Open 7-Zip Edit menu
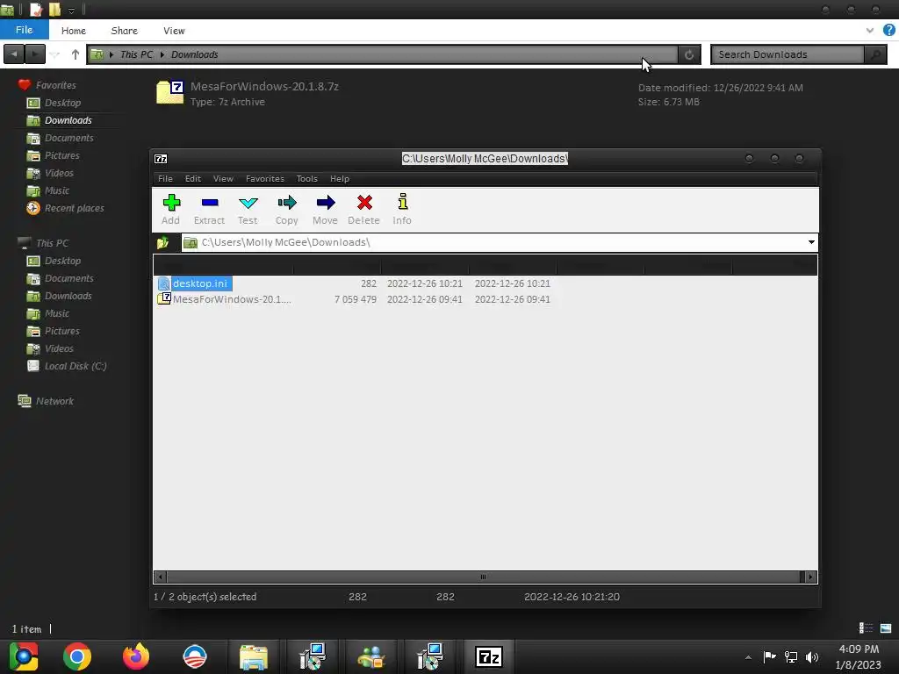 192,179
